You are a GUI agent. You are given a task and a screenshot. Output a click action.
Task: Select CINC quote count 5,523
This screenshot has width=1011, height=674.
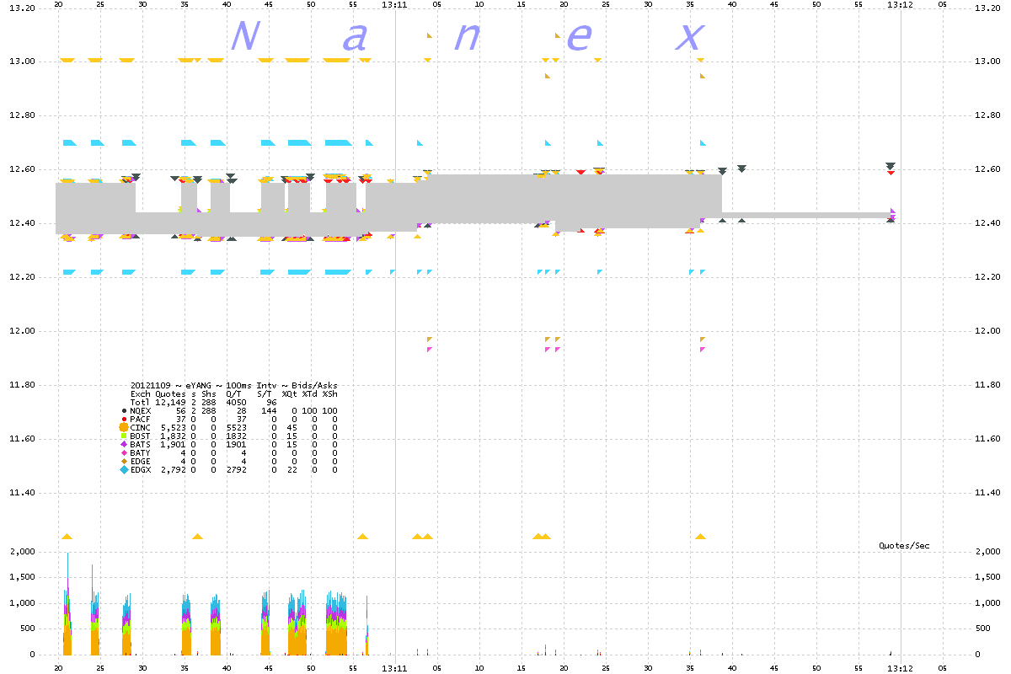click(174, 428)
